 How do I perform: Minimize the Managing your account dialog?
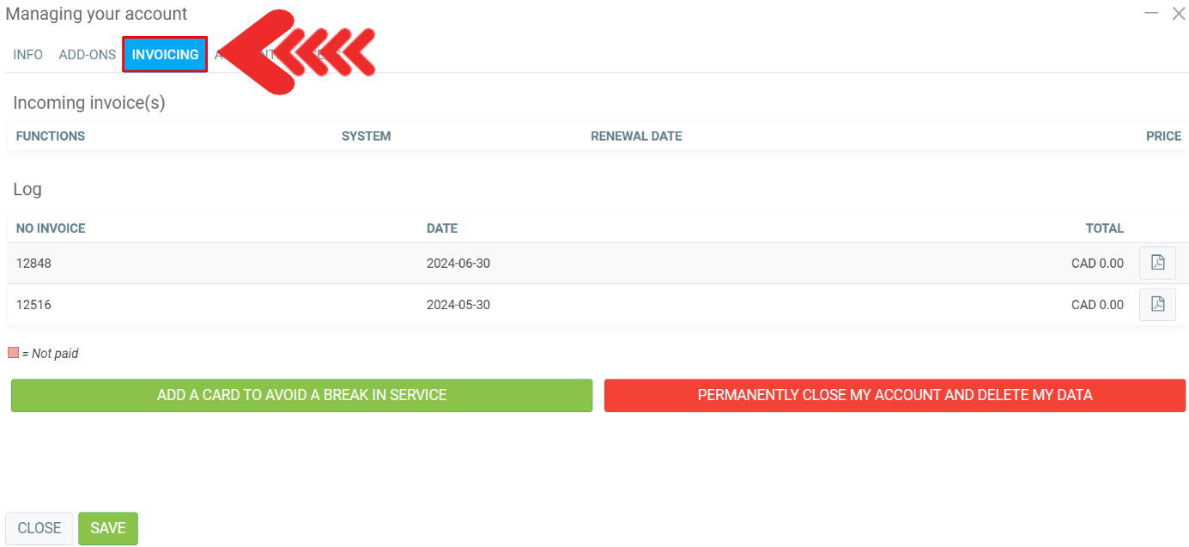pyautogui.click(x=1152, y=13)
